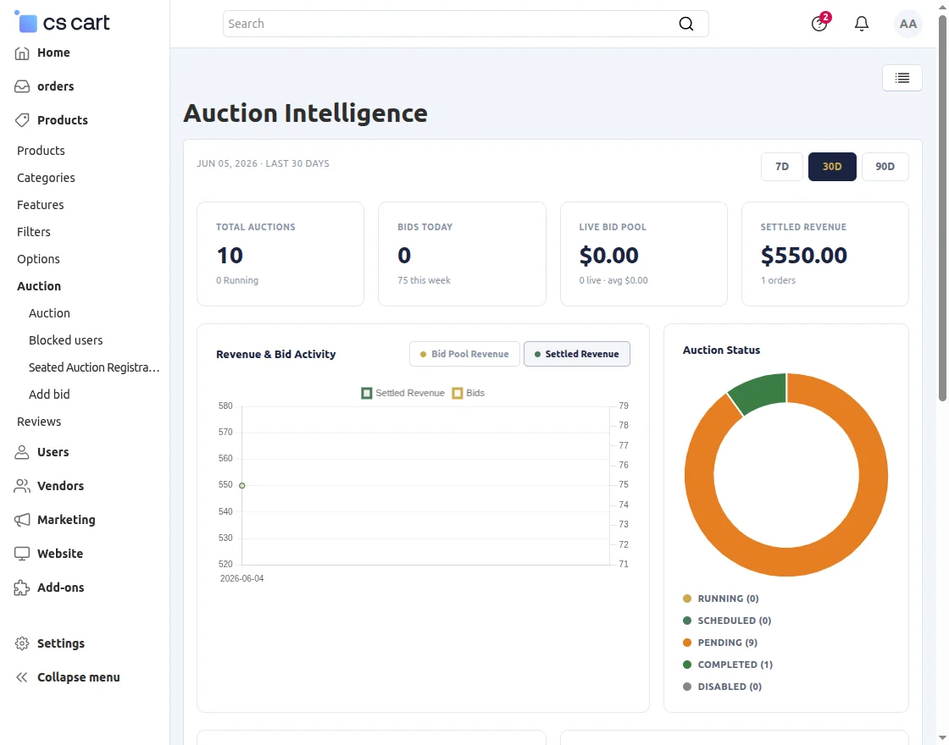Click the 2026-06-04 axis label
Viewport: 949px width, 745px height.
click(242, 579)
